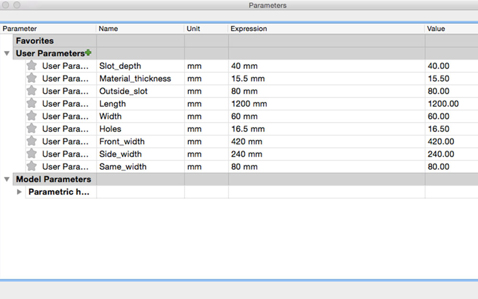Collapse the User Parameters section

7,54
